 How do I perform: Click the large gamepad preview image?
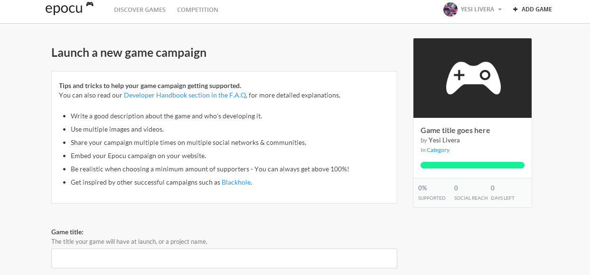point(473,78)
